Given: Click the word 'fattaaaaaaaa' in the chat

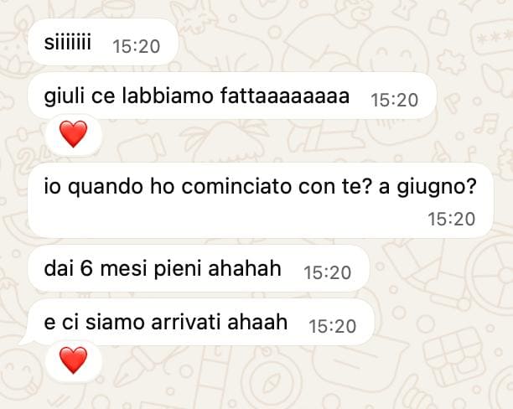Looking at the screenshot, I should (285, 96).
